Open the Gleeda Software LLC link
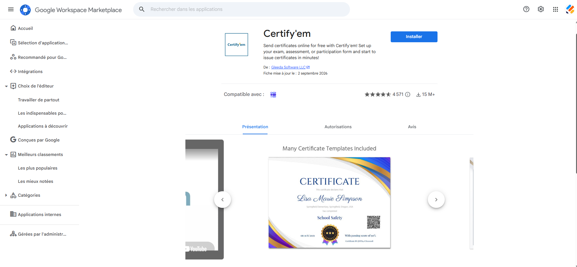The image size is (577, 267). pyautogui.click(x=288, y=67)
